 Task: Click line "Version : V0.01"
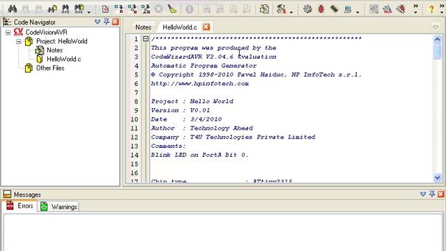(x=180, y=110)
